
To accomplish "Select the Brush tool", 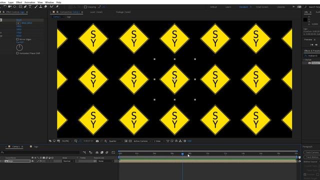I will (36, 6).
